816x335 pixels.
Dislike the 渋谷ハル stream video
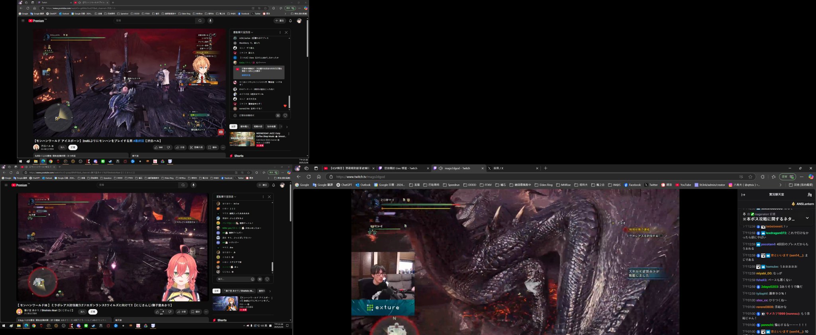tap(169, 147)
